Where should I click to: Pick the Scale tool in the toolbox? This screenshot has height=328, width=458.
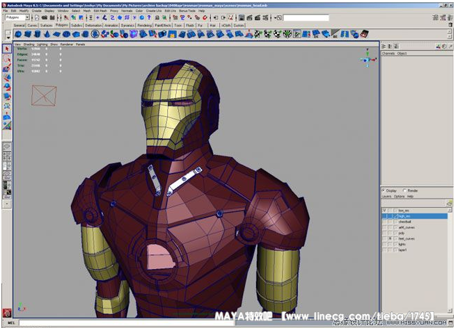pyautogui.click(x=7, y=97)
